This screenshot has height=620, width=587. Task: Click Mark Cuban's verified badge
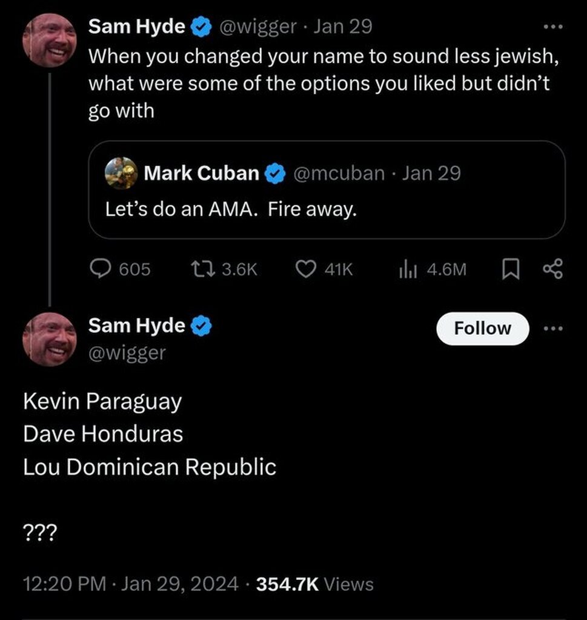point(276,174)
